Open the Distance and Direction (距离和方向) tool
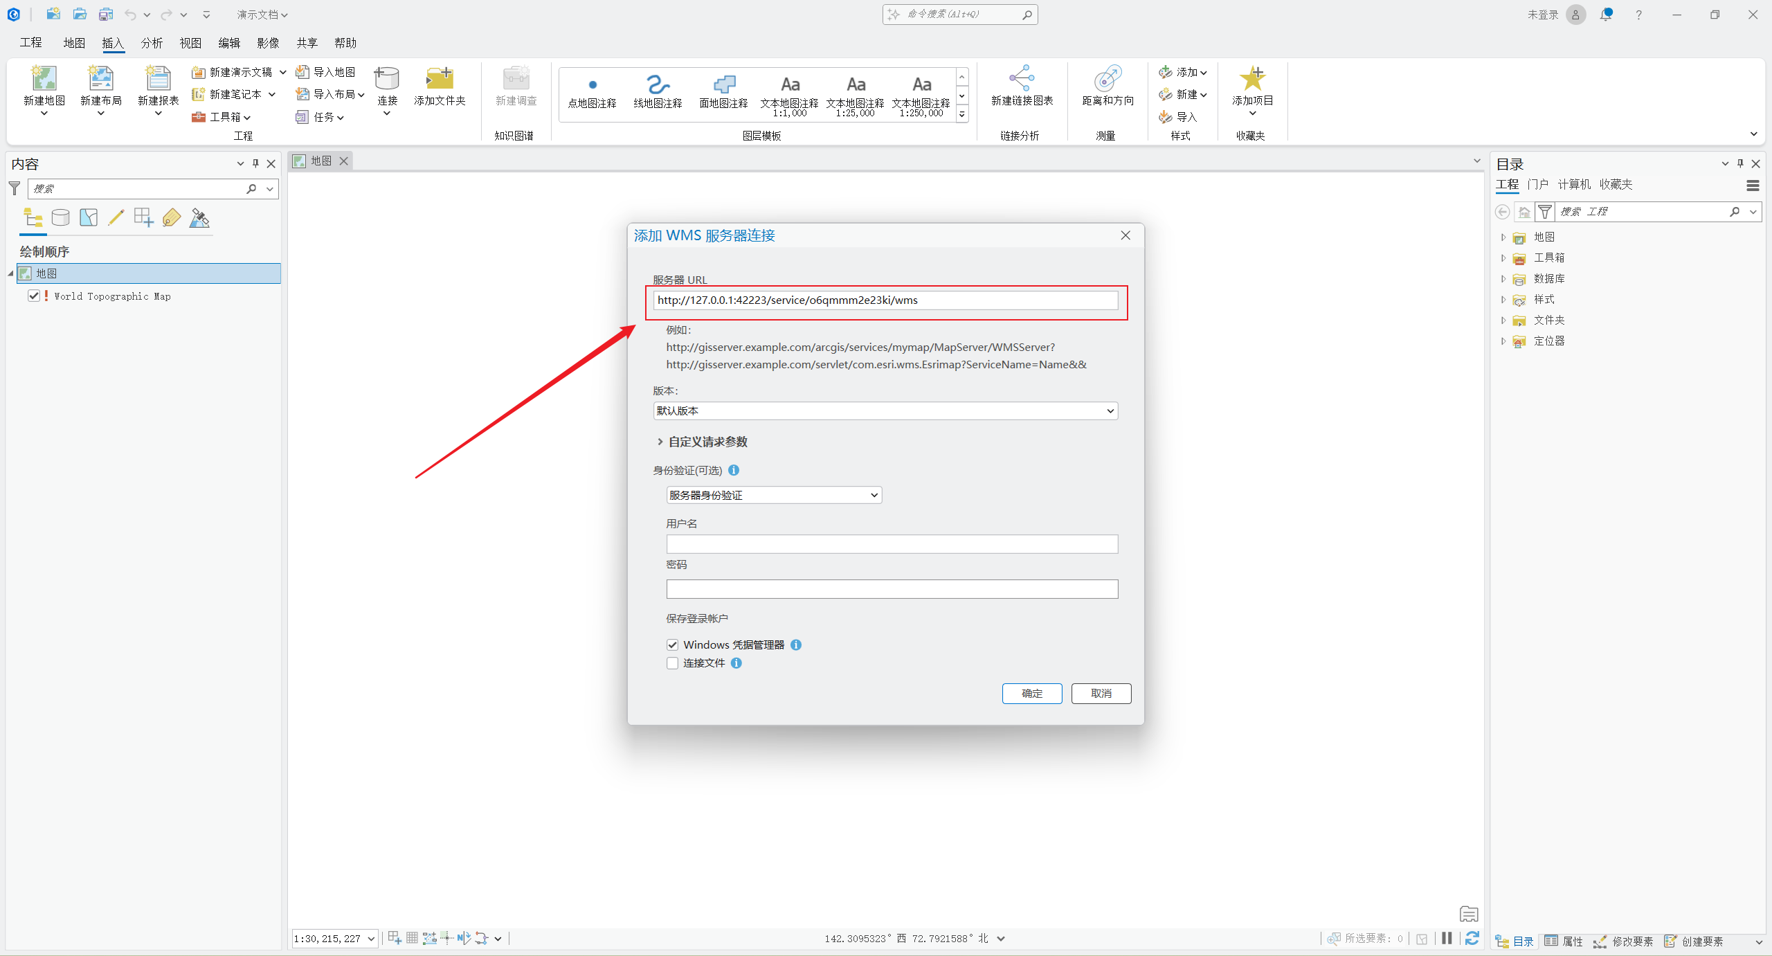Screen dimensions: 1772x956 coord(1107,78)
